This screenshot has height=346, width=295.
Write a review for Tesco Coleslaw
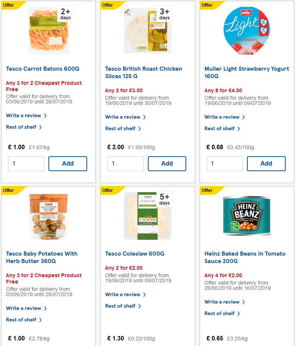click(123, 294)
